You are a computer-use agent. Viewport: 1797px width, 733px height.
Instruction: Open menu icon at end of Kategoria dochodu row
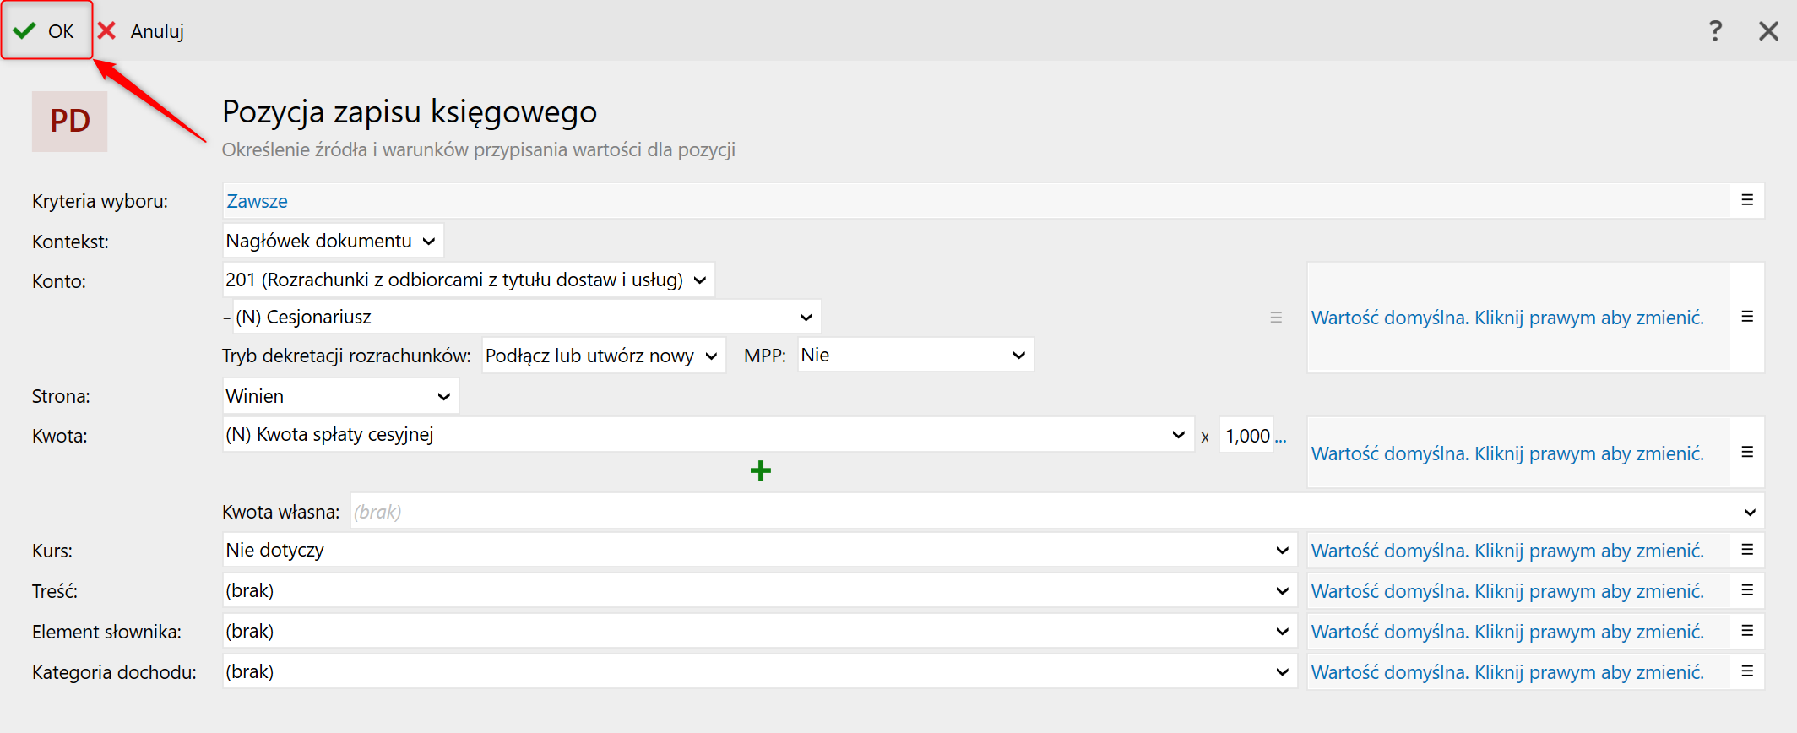1747,671
